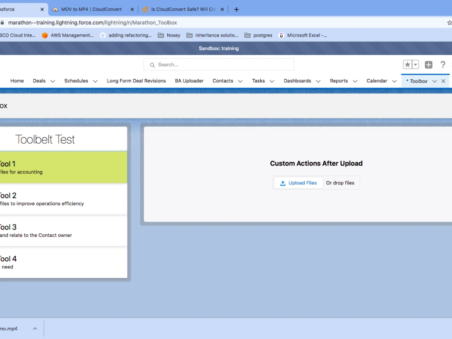
Task: Focus the Search input field
Action: click(x=219, y=65)
